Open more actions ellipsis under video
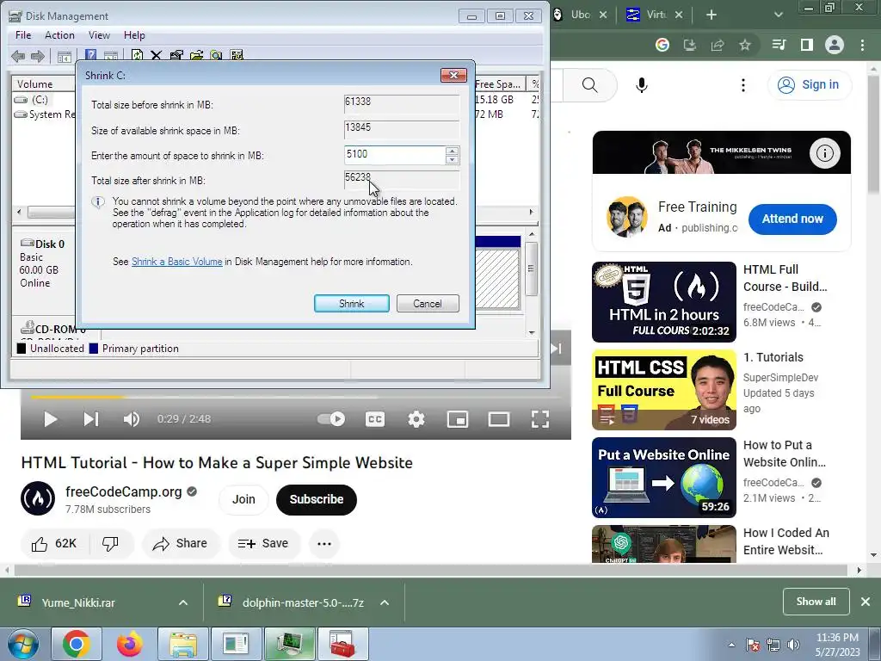 coord(324,544)
